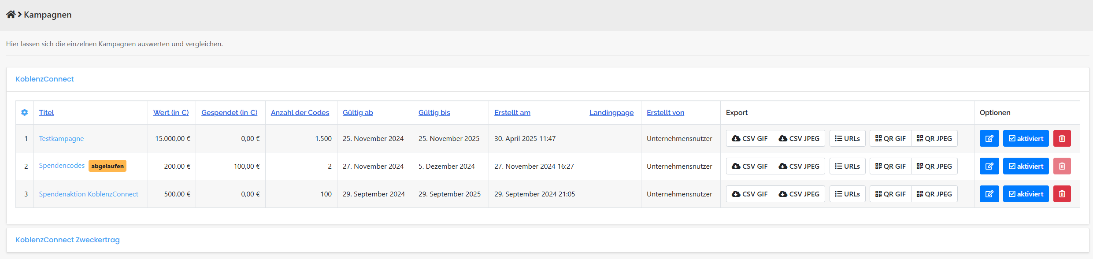The image size is (1093, 259).
Task: Click the faded delete icon for Spendencodes
Action: pyautogui.click(x=1062, y=166)
